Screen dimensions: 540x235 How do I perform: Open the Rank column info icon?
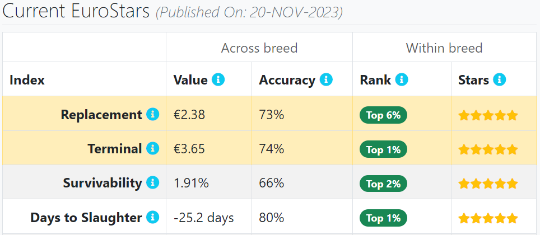[x=402, y=79]
